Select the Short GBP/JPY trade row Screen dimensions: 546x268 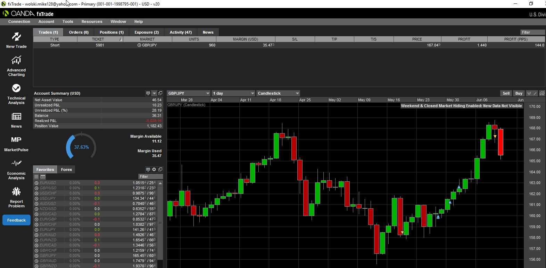pos(289,45)
